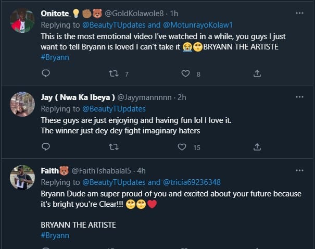This screenshot has height=249, width=315.
Task: Reply to Onitote's tweet
Action: click(46, 74)
